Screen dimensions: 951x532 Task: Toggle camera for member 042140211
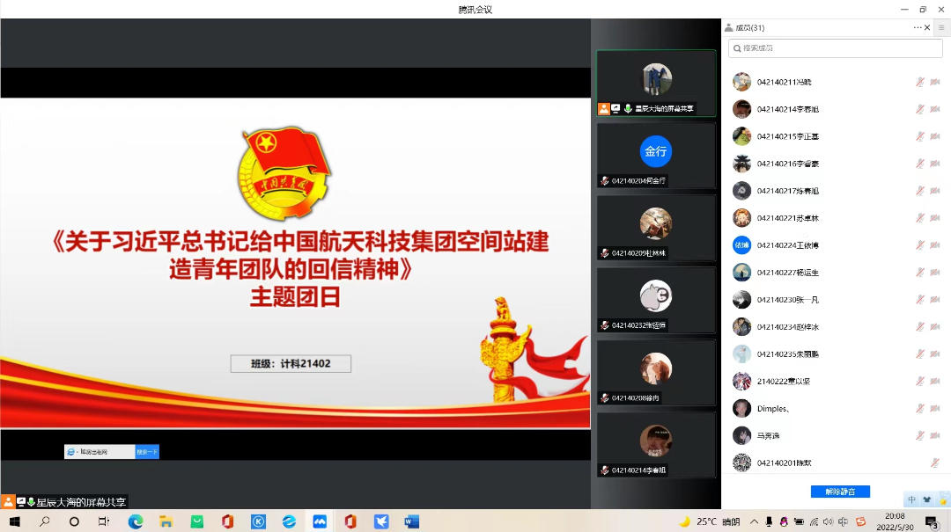tap(935, 82)
